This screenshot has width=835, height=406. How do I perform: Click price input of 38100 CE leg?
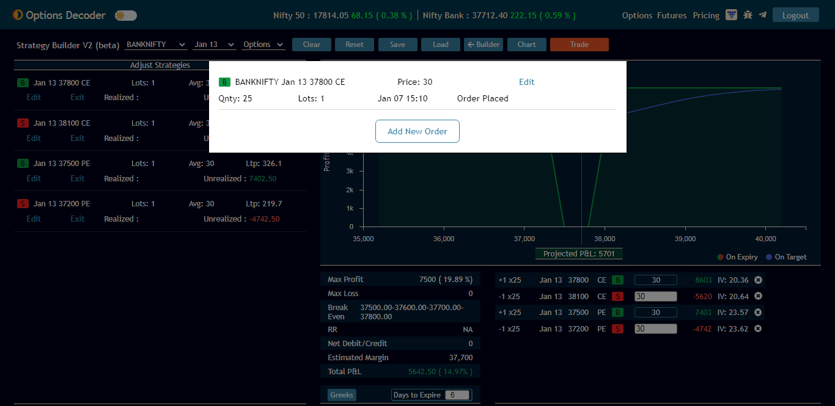point(656,296)
